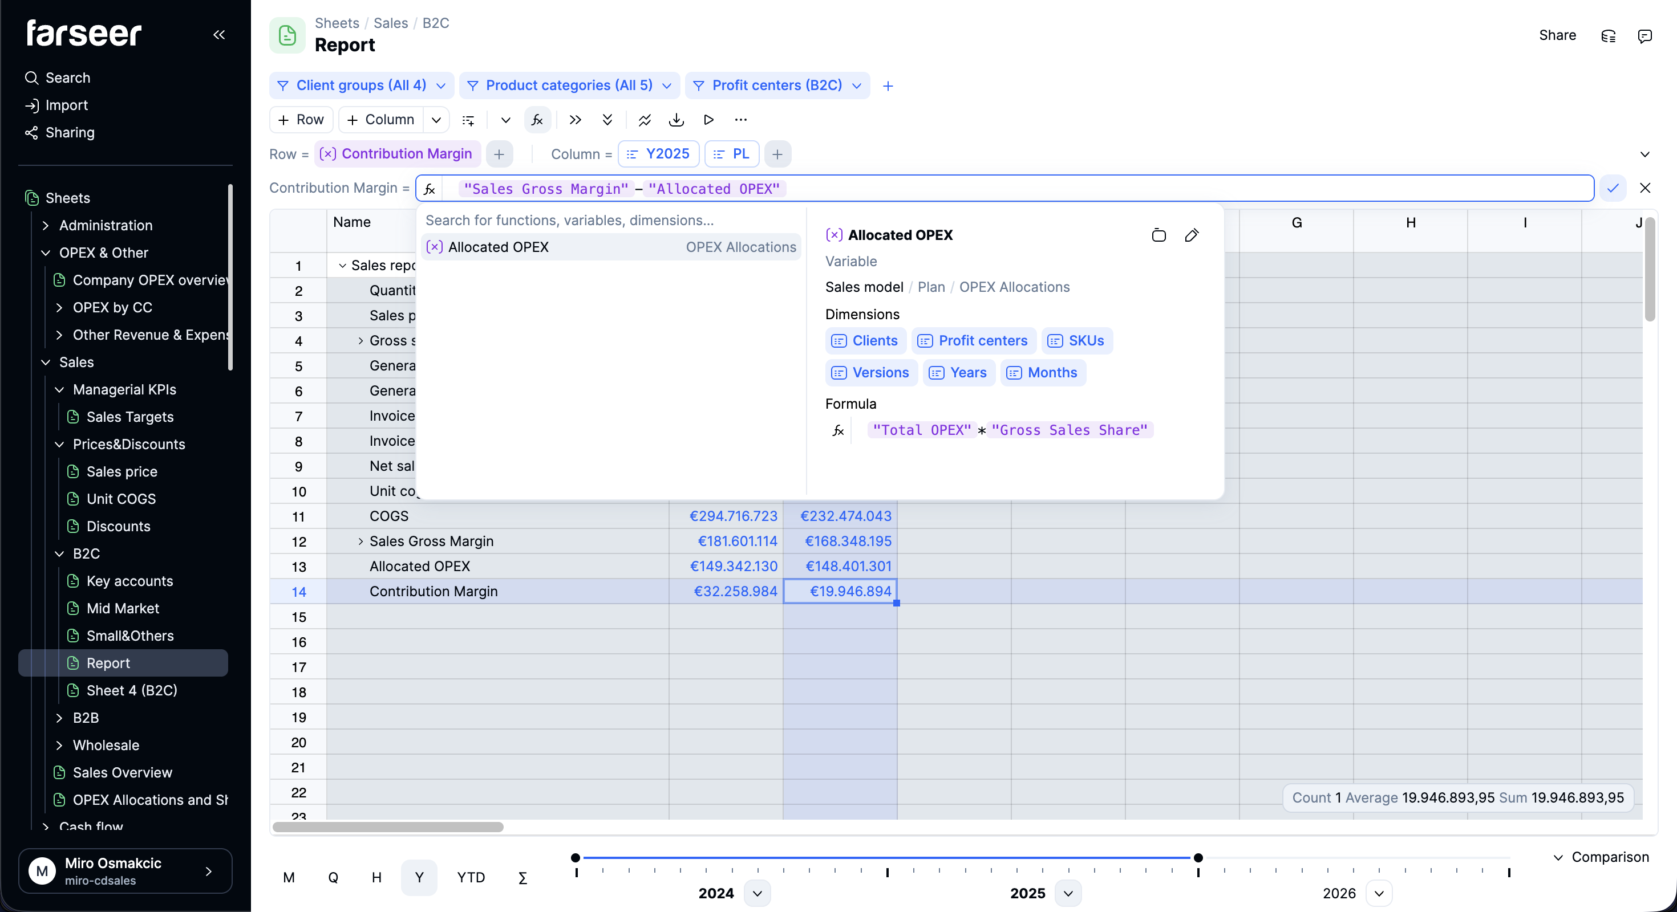Open the Client groups (All 4) filter dropdown
This screenshot has width=1677, height=912.
[x=360, y=85]
